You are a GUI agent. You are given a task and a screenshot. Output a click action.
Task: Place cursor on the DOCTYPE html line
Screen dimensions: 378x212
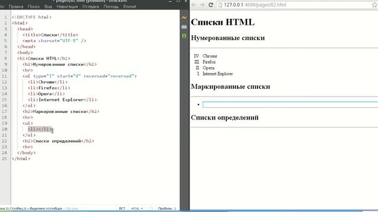32,17
